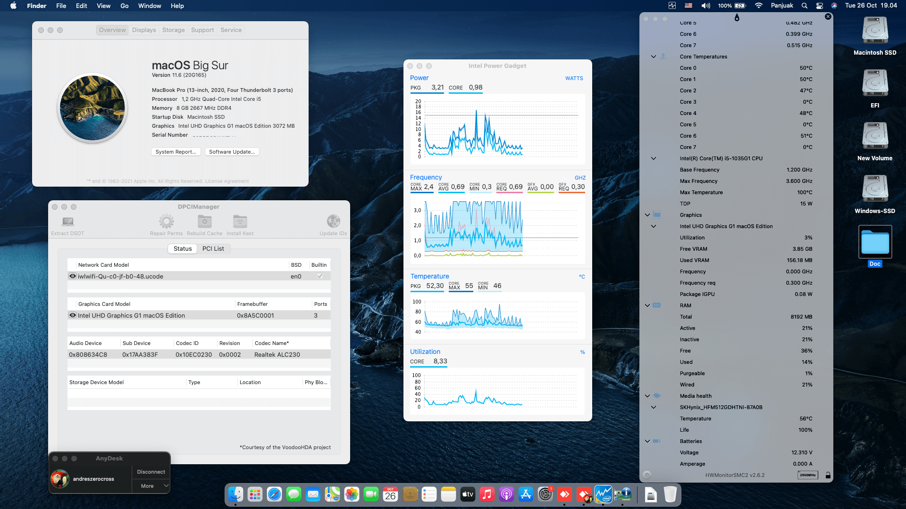The image size is (906, 509).
Task: Open Podcasts from the Dock
Action: [506, 494]
